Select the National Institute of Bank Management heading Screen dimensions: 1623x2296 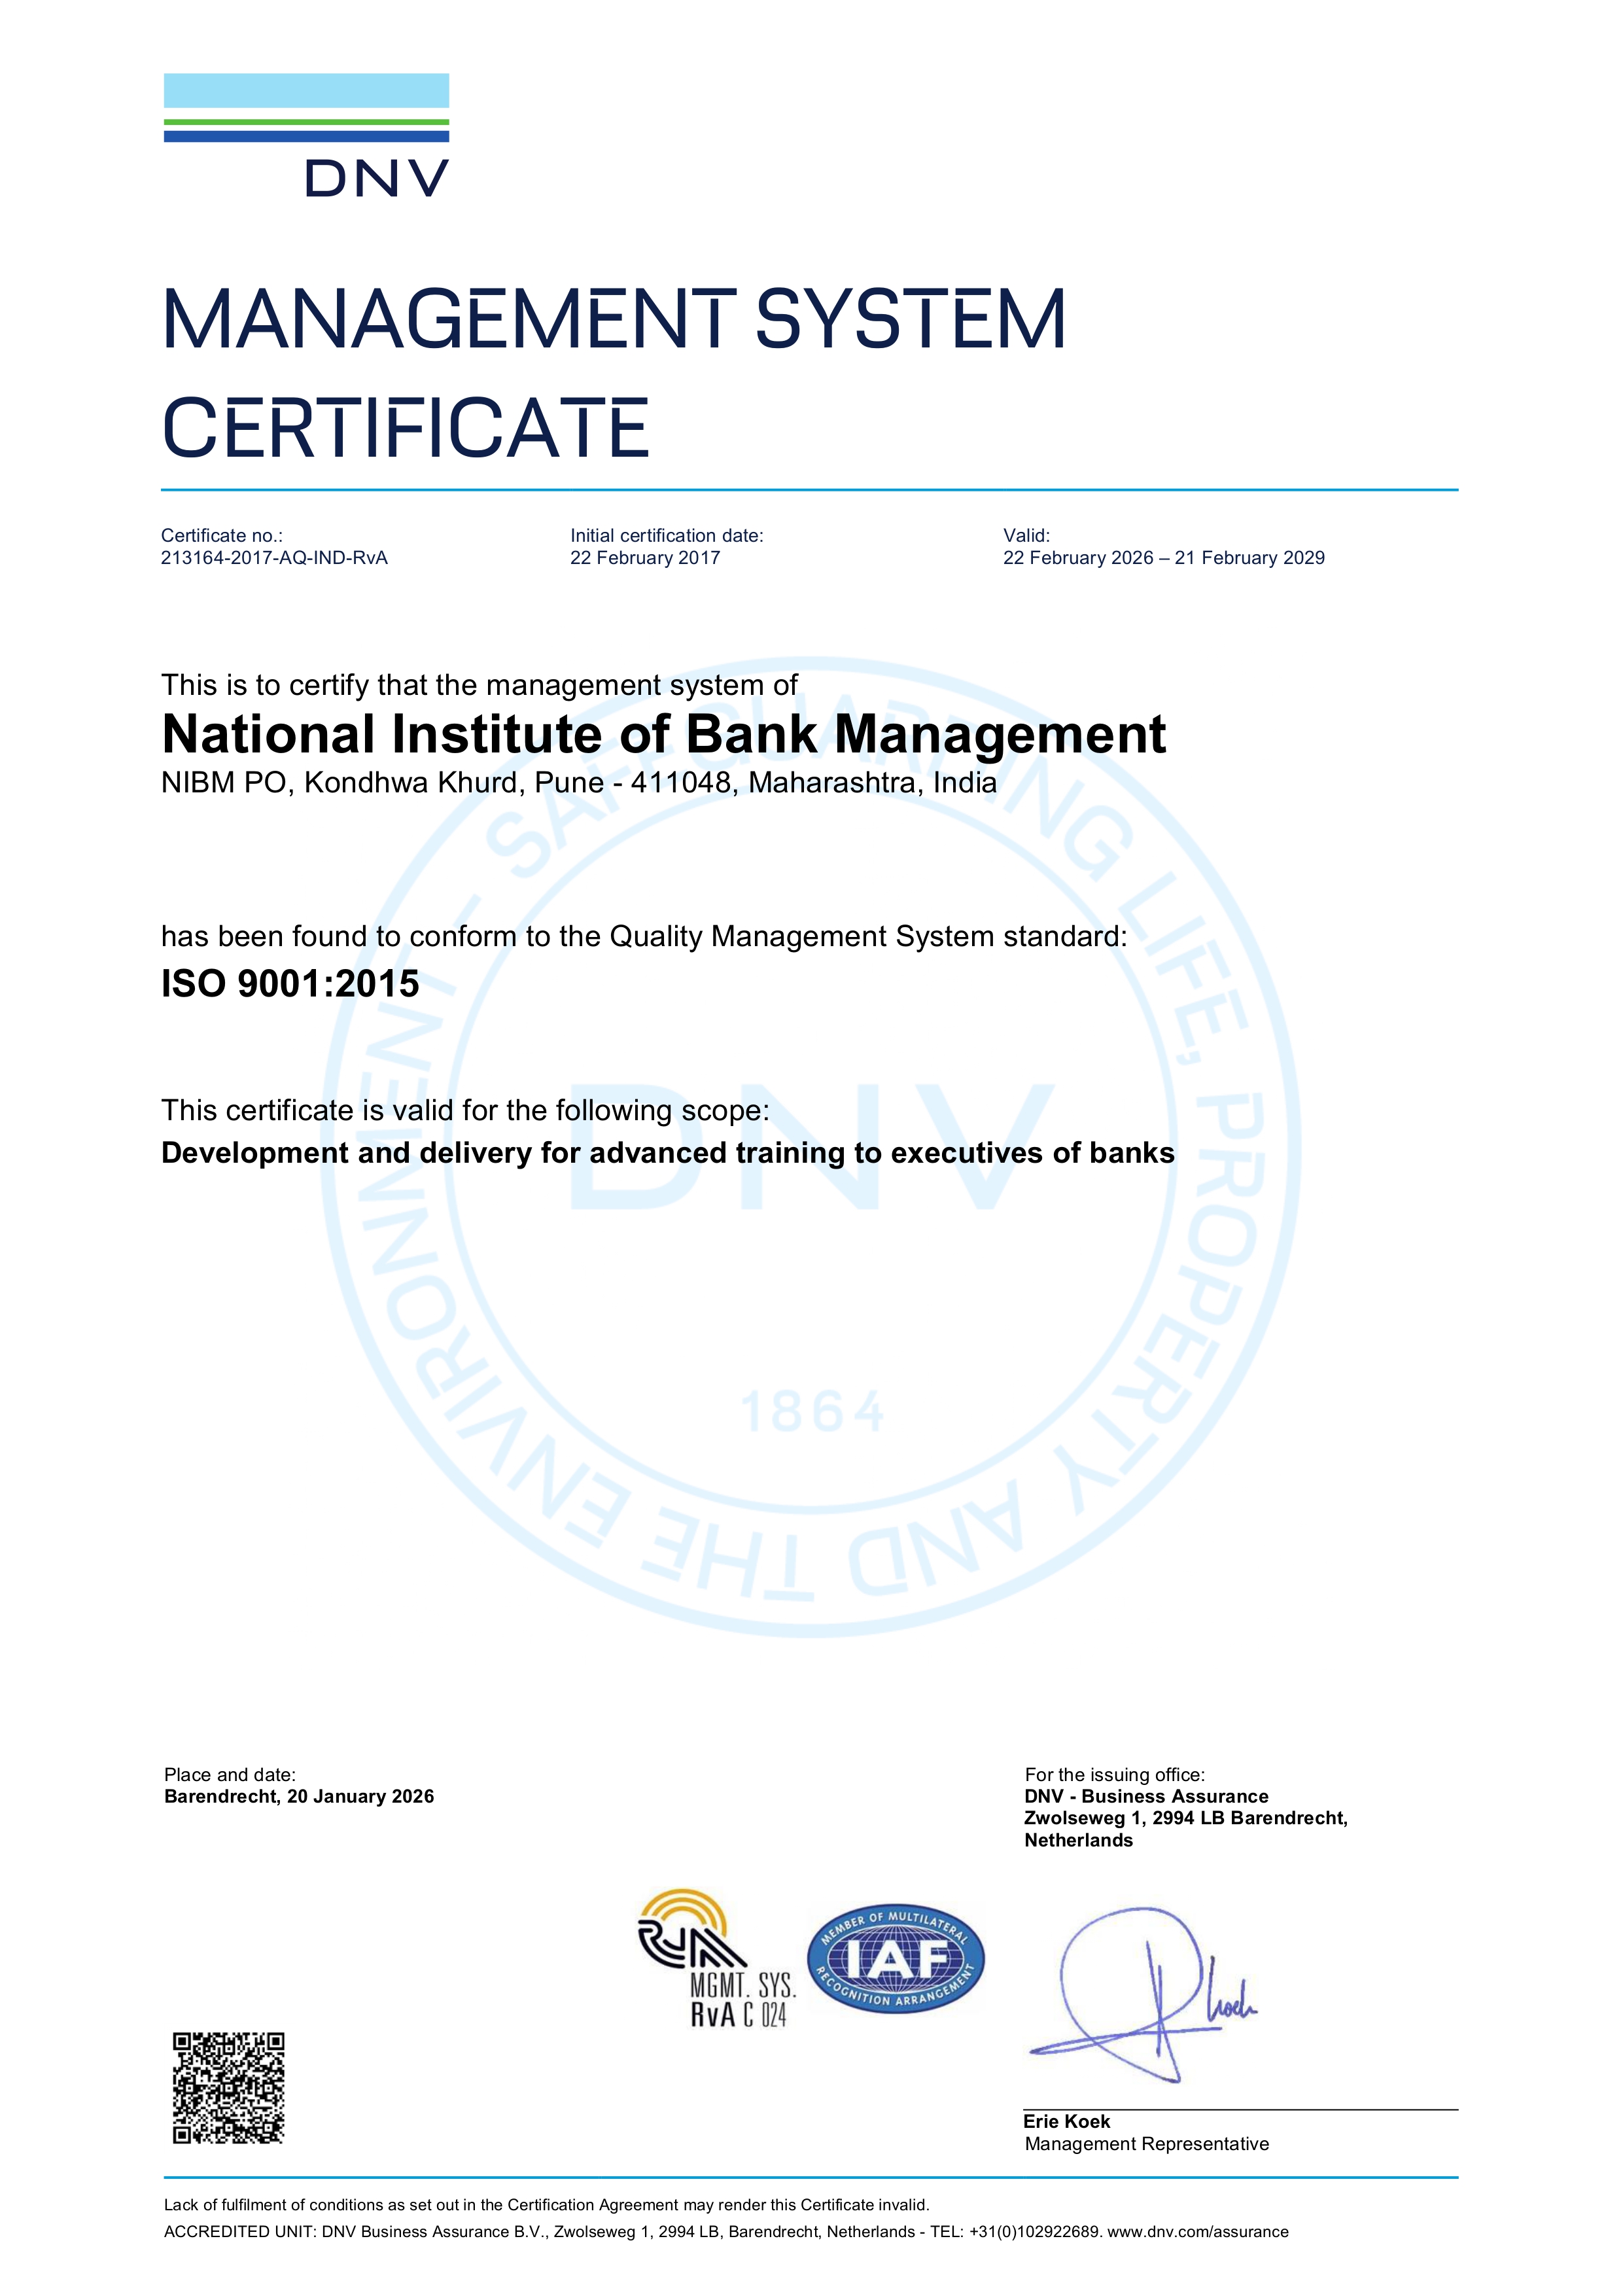663,734
